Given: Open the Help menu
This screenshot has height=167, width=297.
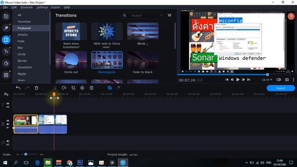Looking at the screenshot, I should 67,7.
